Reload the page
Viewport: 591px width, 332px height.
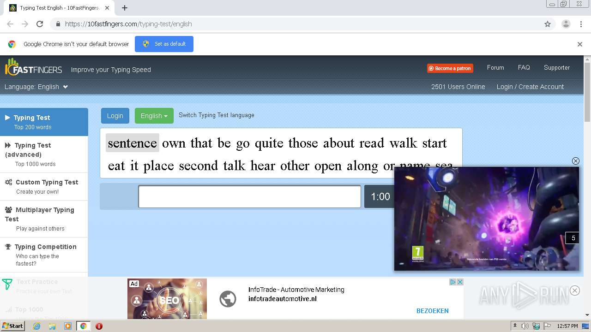point(40,24)
